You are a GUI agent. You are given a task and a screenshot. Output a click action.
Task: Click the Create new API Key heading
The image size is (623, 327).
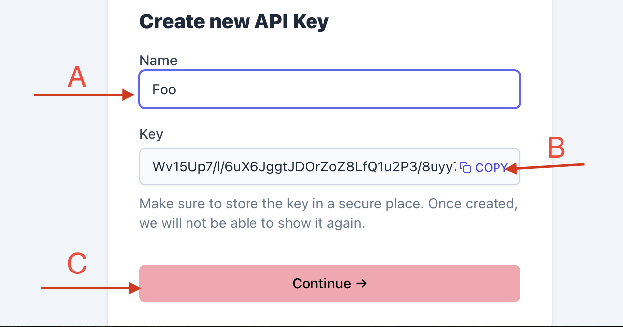(234, 21)
